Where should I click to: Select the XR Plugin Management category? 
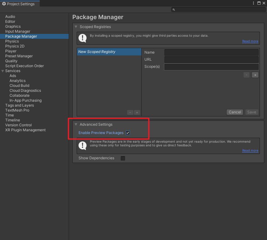click(25, 130)
